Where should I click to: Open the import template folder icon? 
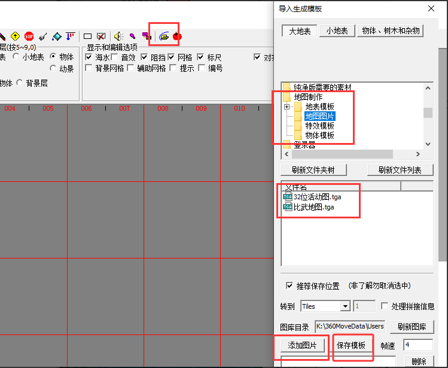[164, 37]
